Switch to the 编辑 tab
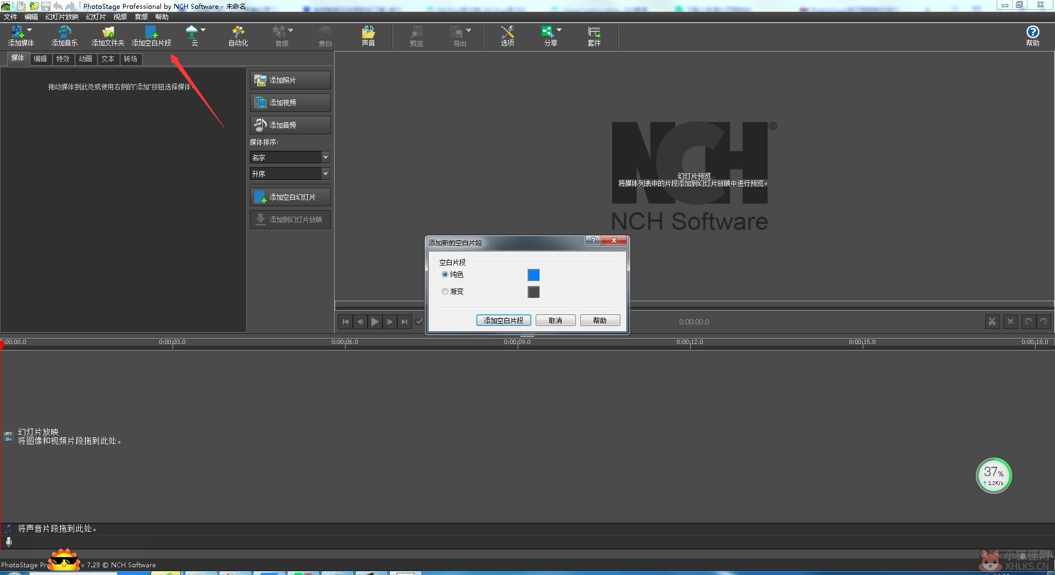 [40, 59]
